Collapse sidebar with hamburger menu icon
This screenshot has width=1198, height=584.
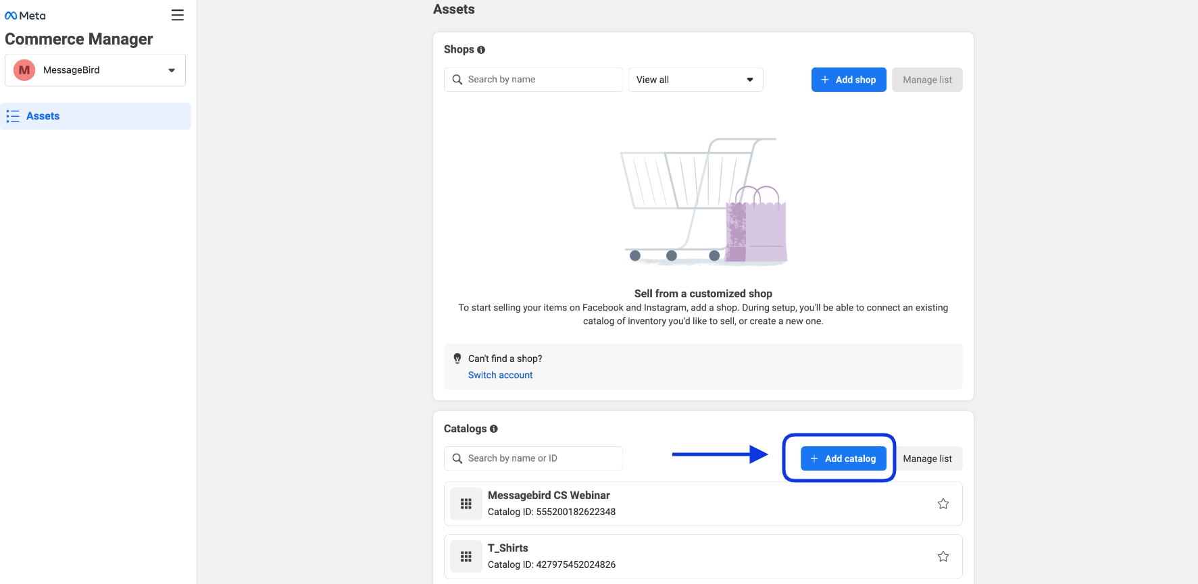pos(177,16)
